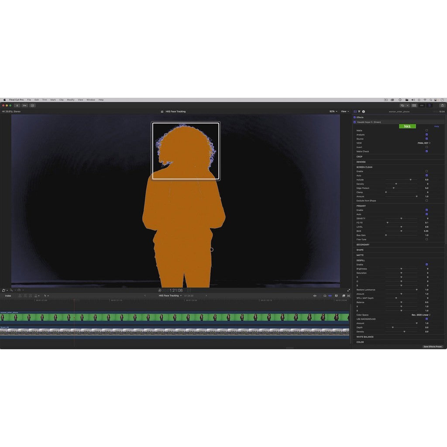This screenshot has height=447, width=447.
Task: Toggle the browser layout grid icon
Action: click(x=414, y=106)
